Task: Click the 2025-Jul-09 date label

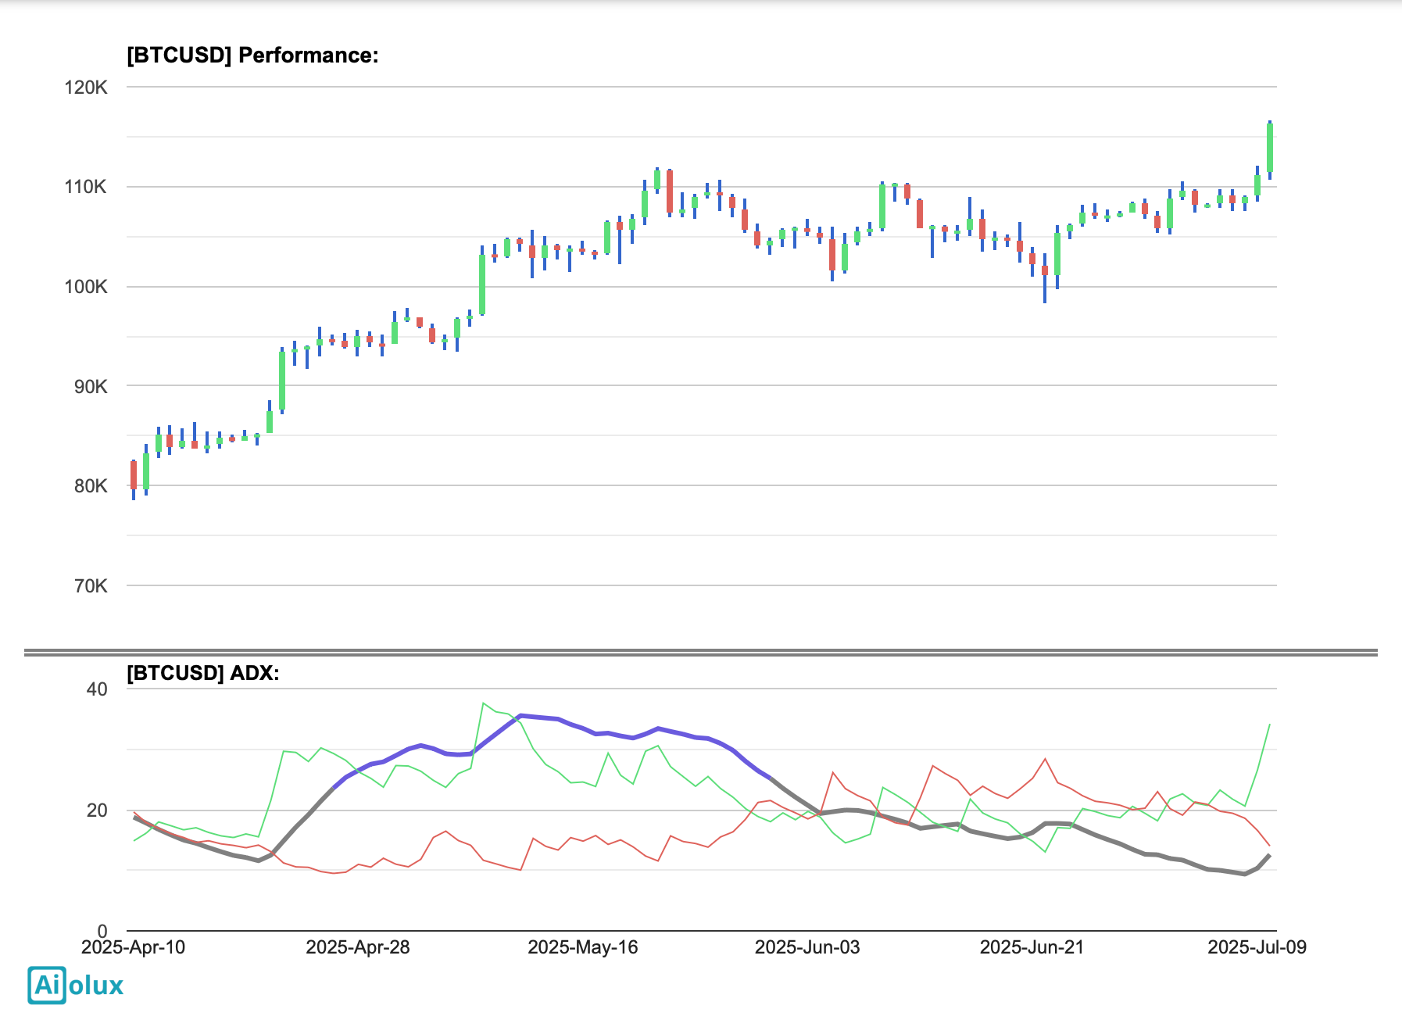Action: coord(1257,947)
